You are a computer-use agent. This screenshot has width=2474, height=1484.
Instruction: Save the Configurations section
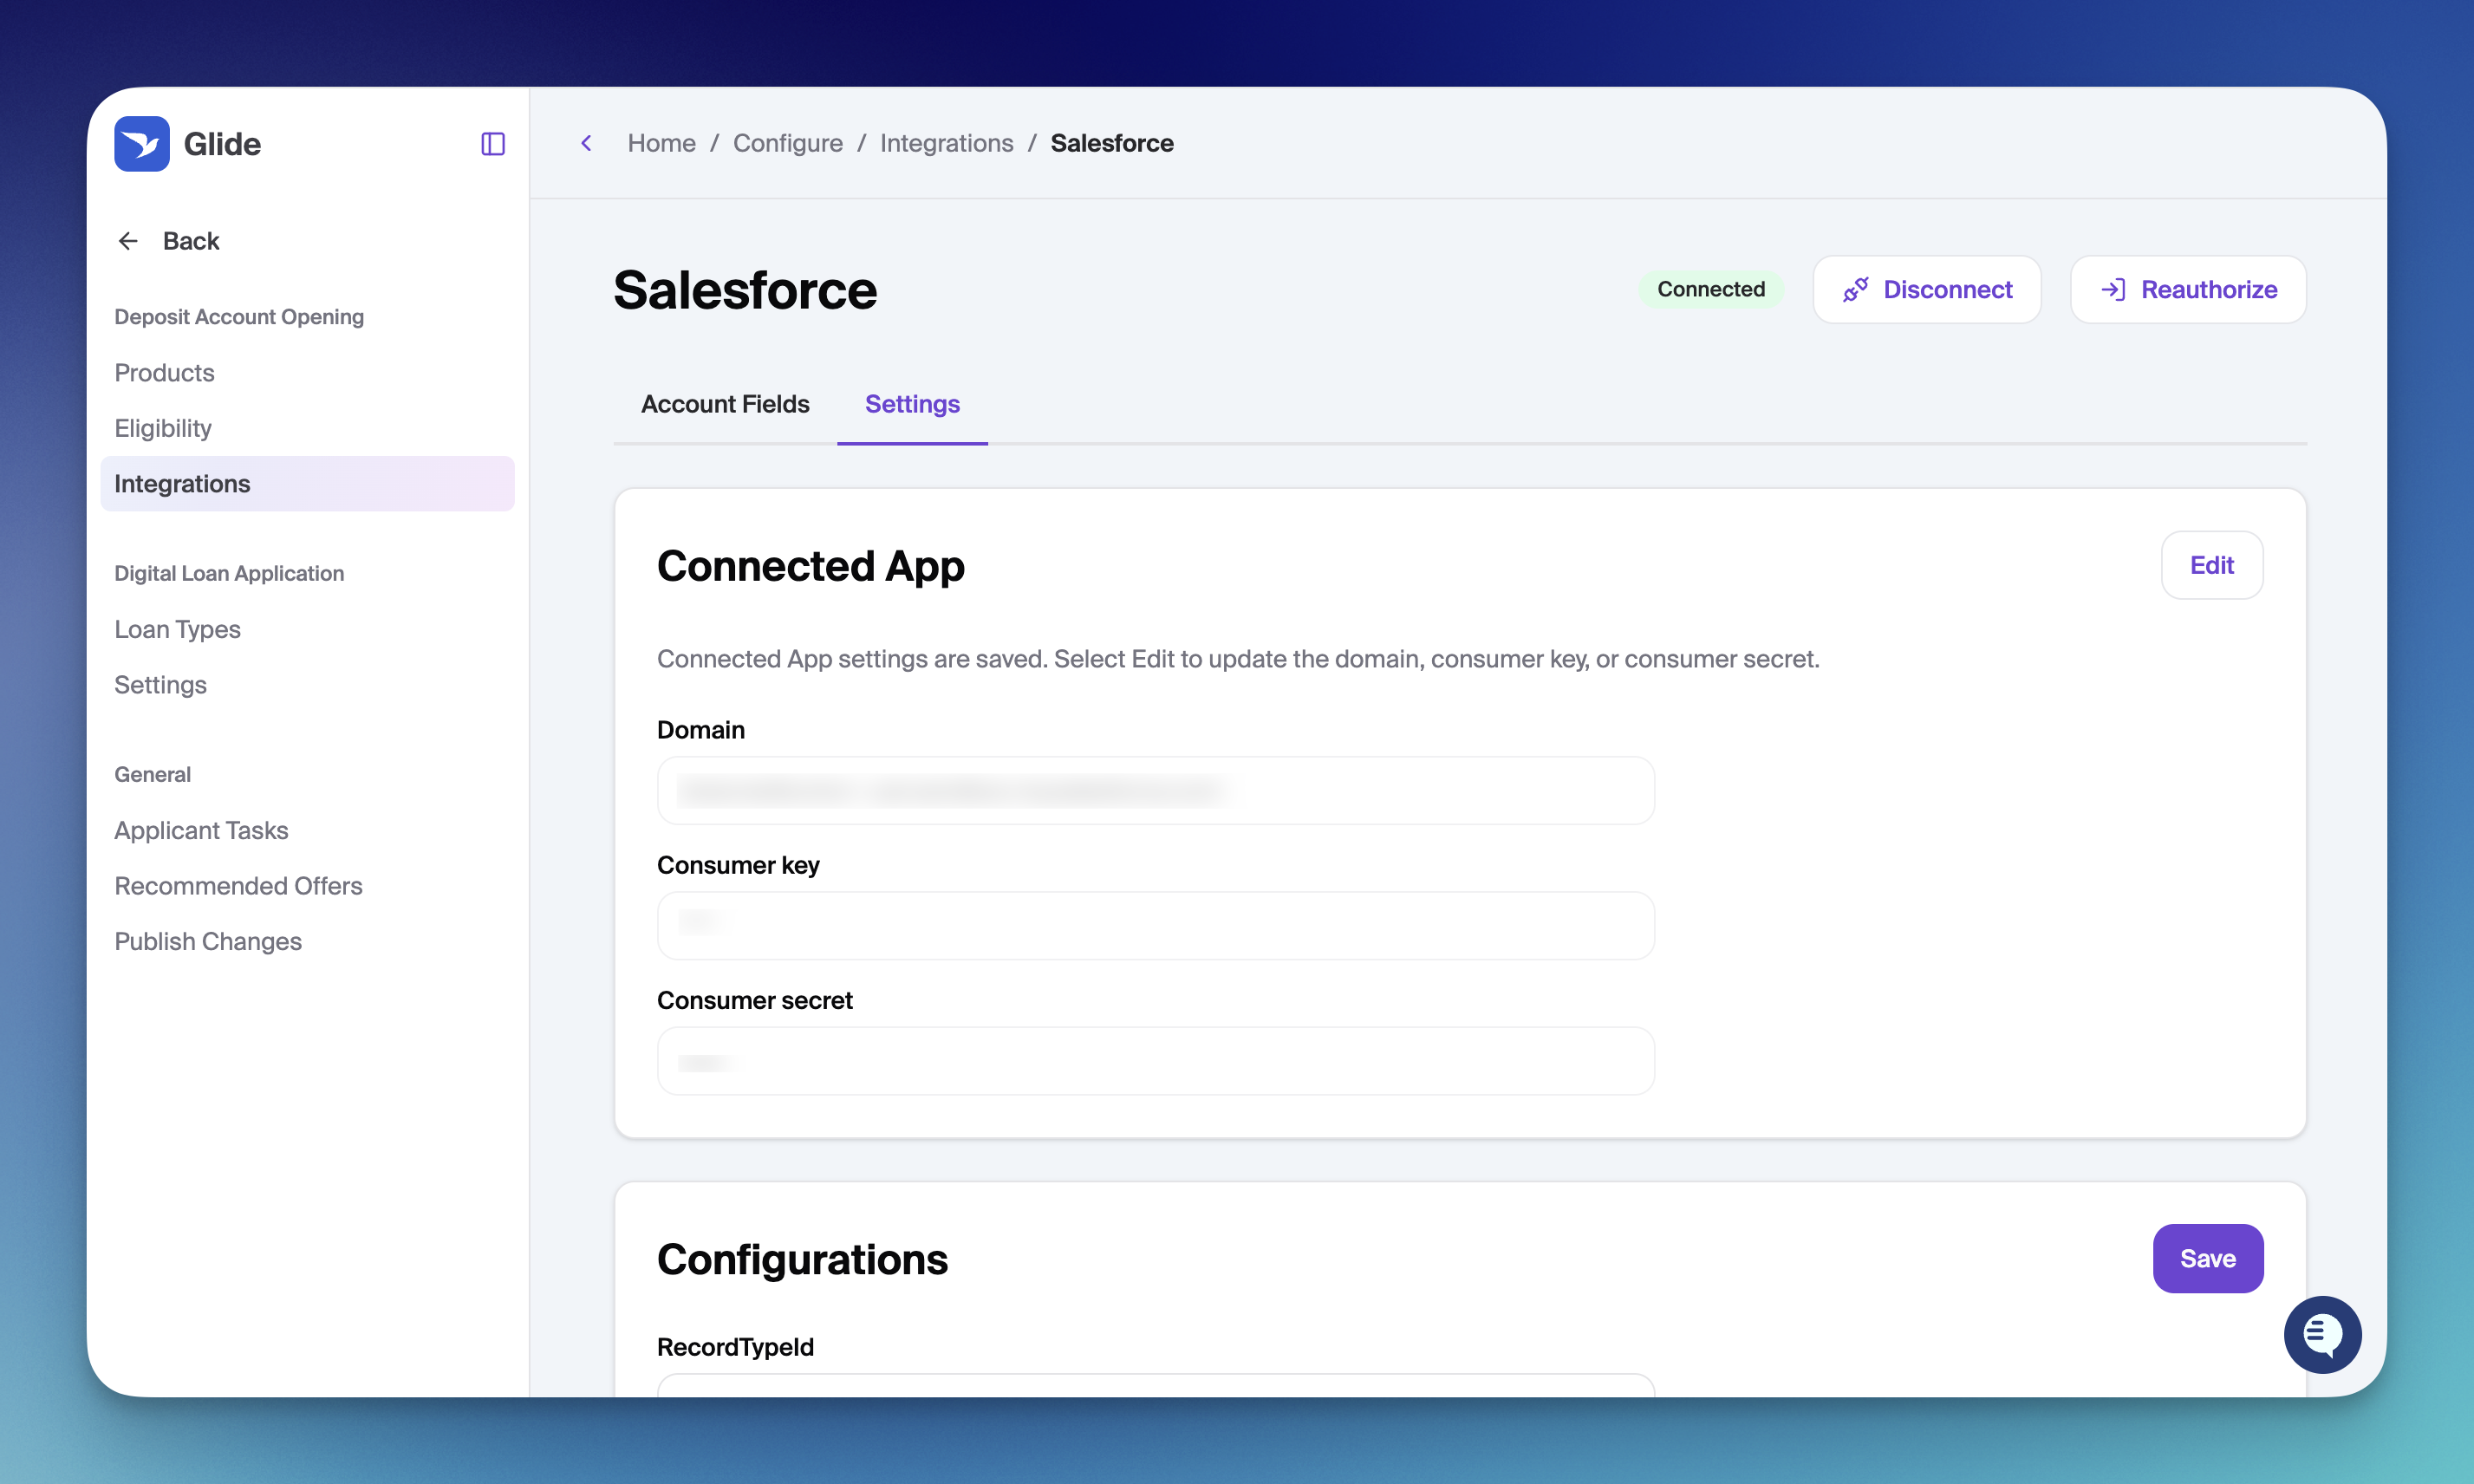pos(2207,1258)
